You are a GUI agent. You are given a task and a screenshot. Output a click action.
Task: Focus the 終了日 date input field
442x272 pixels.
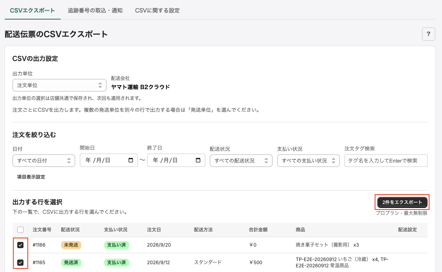point(176,160)
